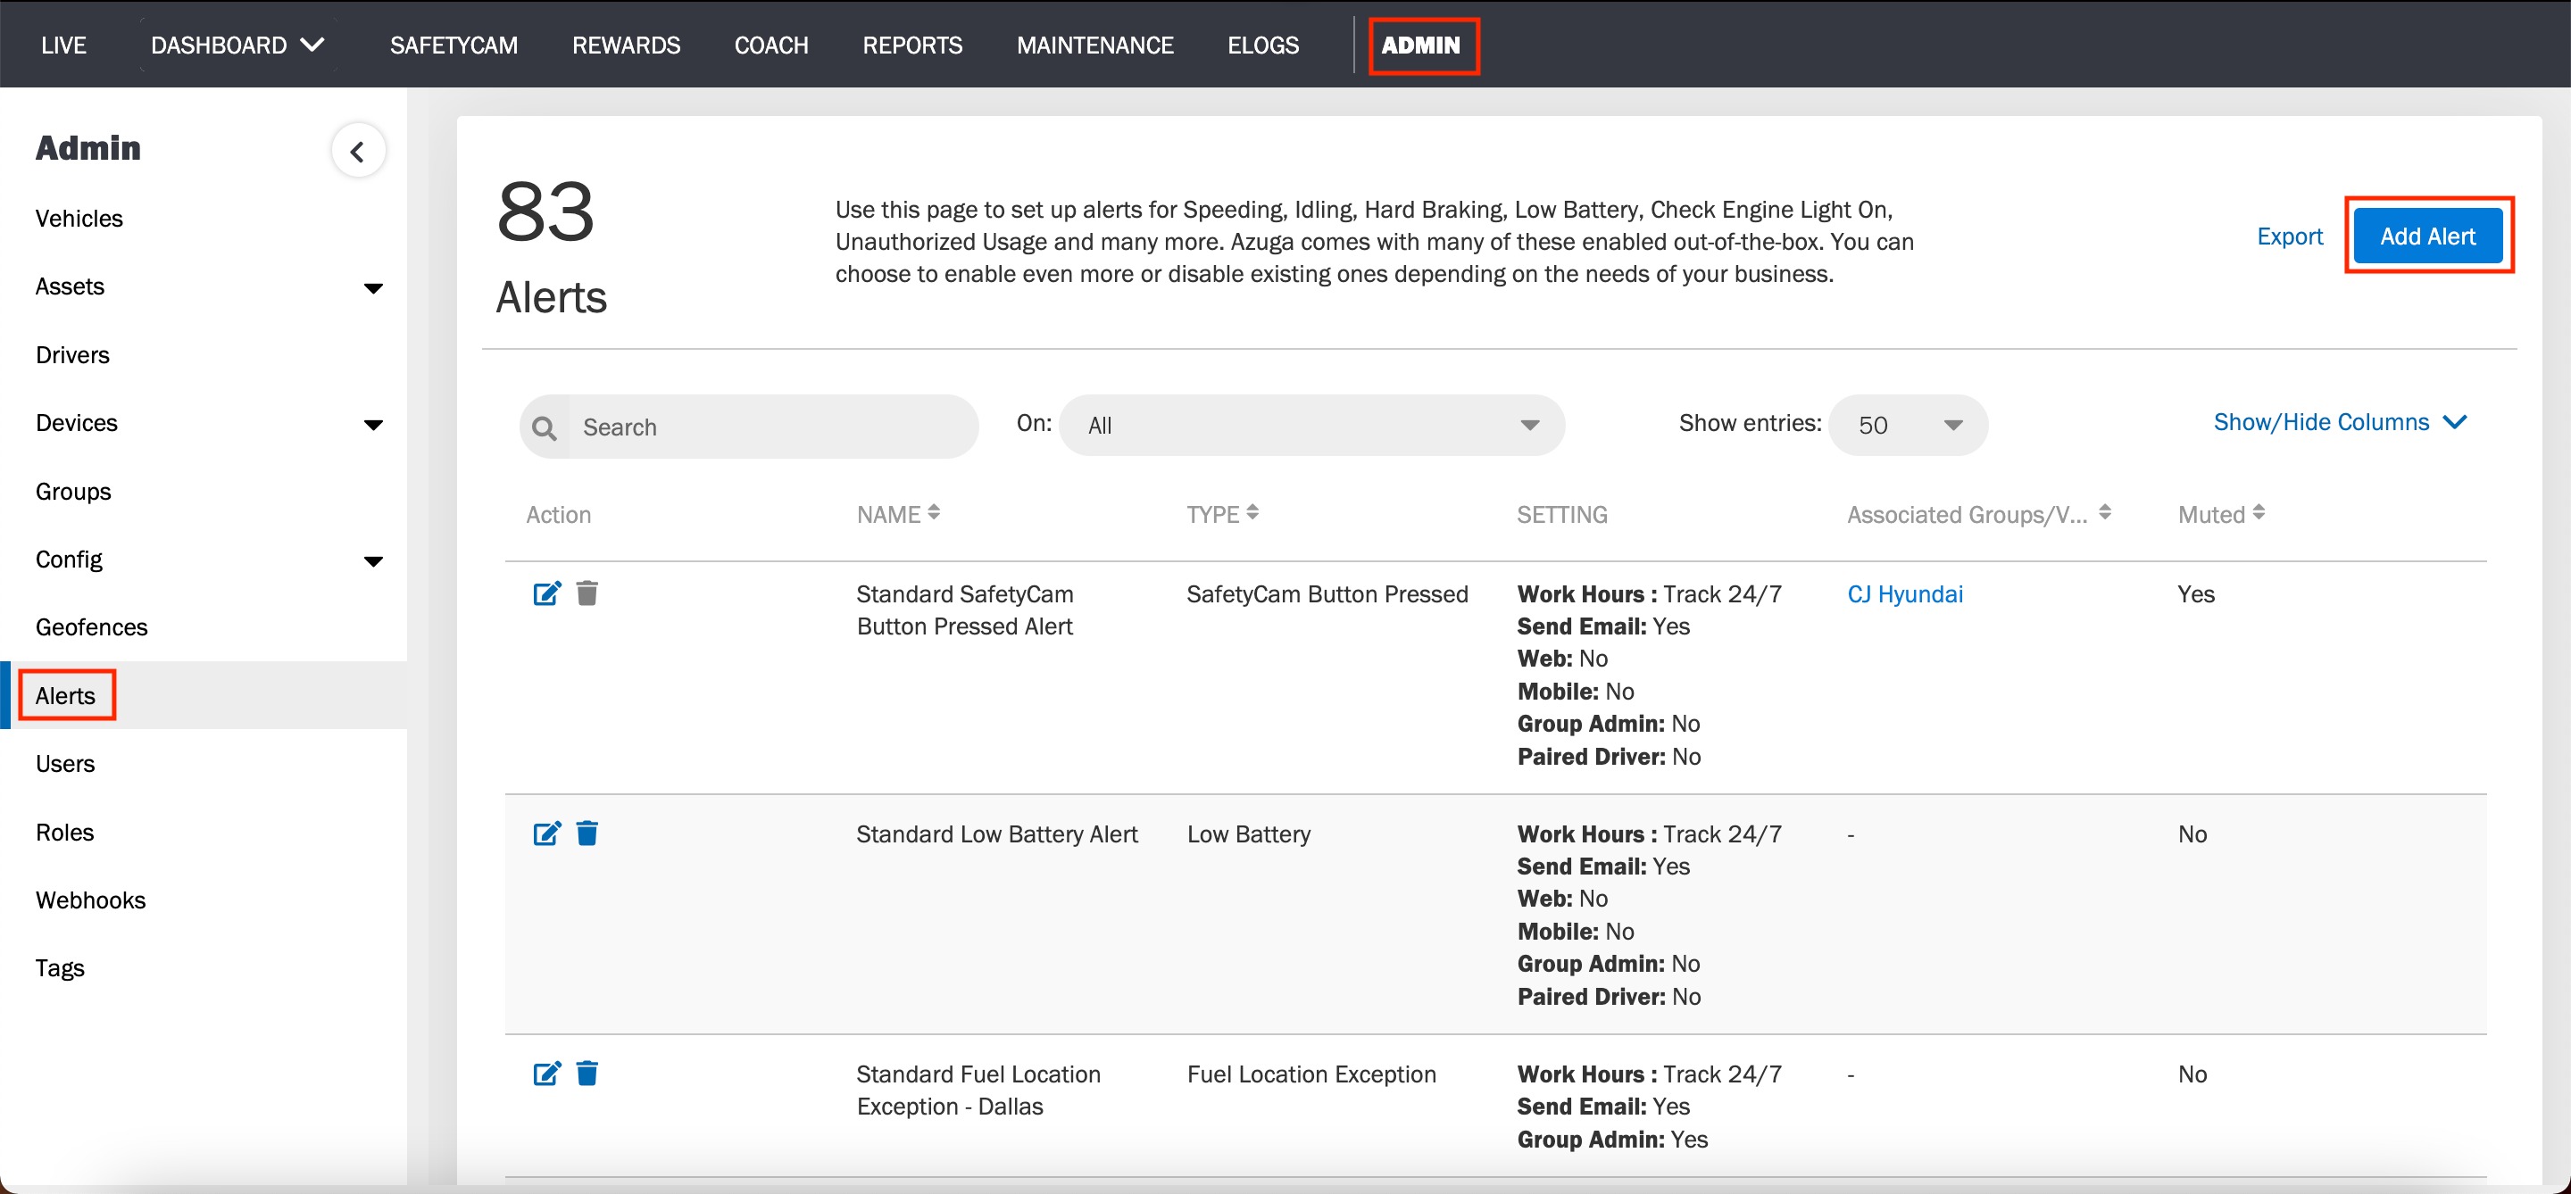
Task: Delete the Standard Low Battery Alert
Action: 587,833
